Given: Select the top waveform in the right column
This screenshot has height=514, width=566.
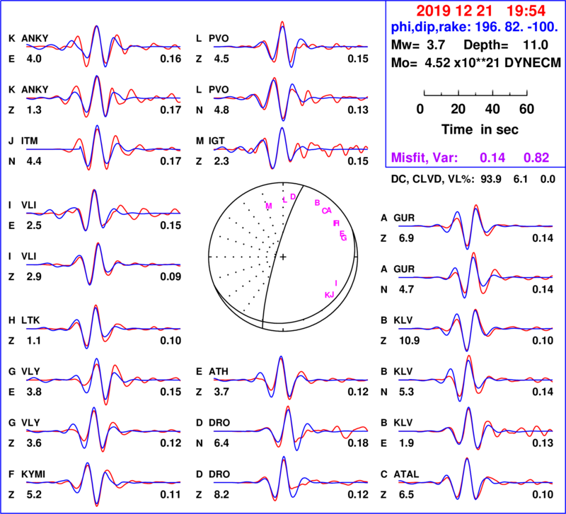Looking at the screenshot, I should point(474,226).
